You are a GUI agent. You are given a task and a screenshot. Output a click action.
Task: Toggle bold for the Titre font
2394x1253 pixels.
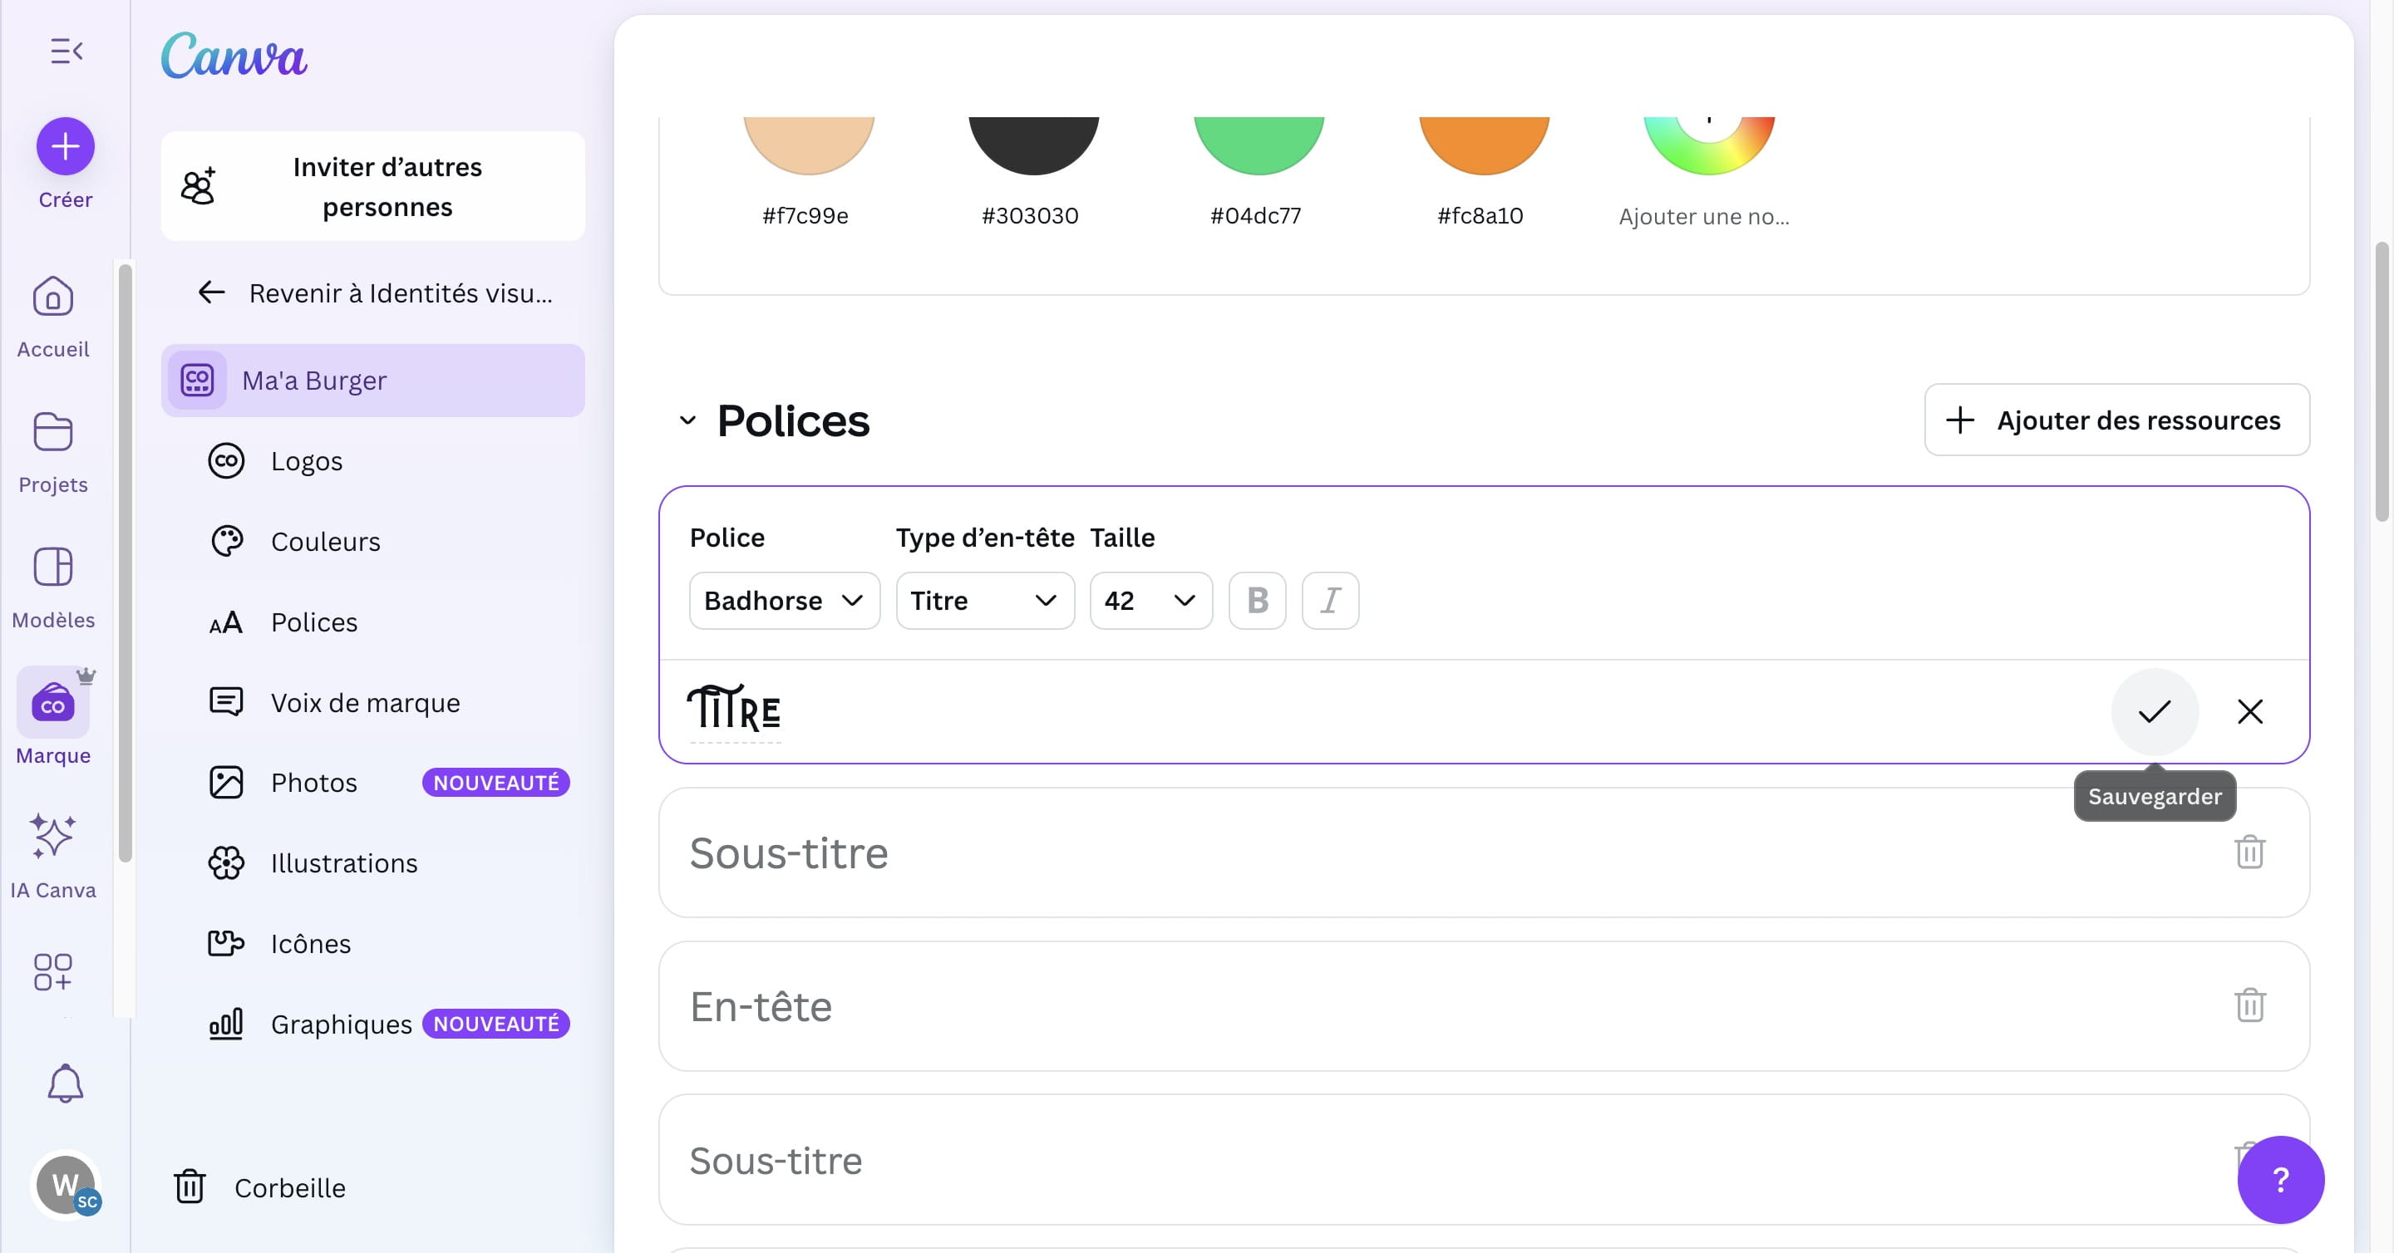(x=1257, y=601)
